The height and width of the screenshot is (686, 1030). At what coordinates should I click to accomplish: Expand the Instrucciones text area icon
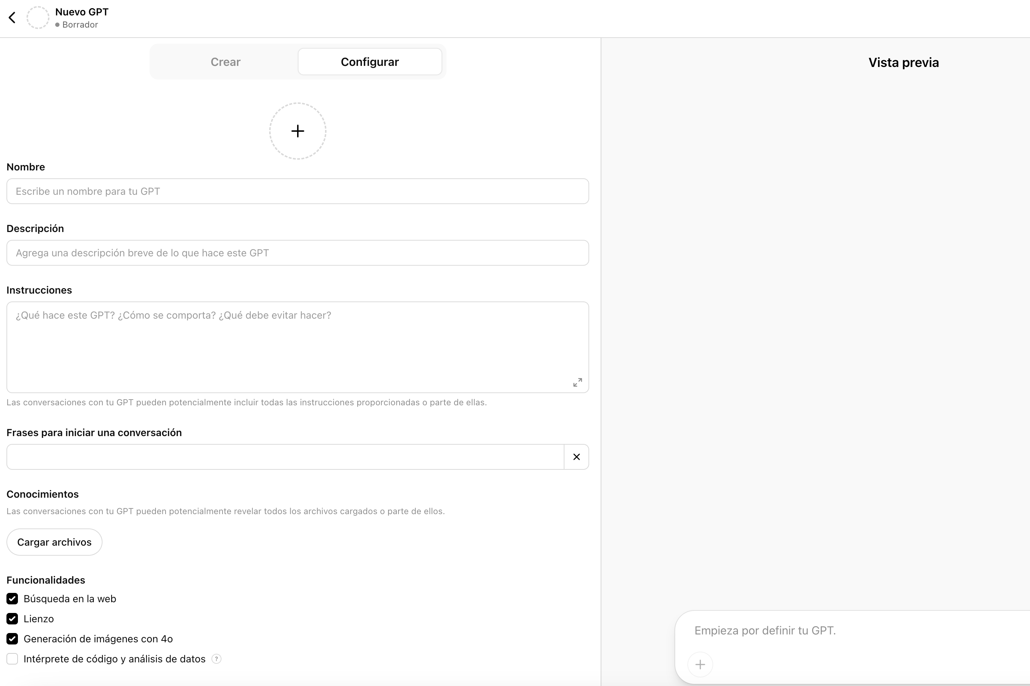tap(577, 382)
